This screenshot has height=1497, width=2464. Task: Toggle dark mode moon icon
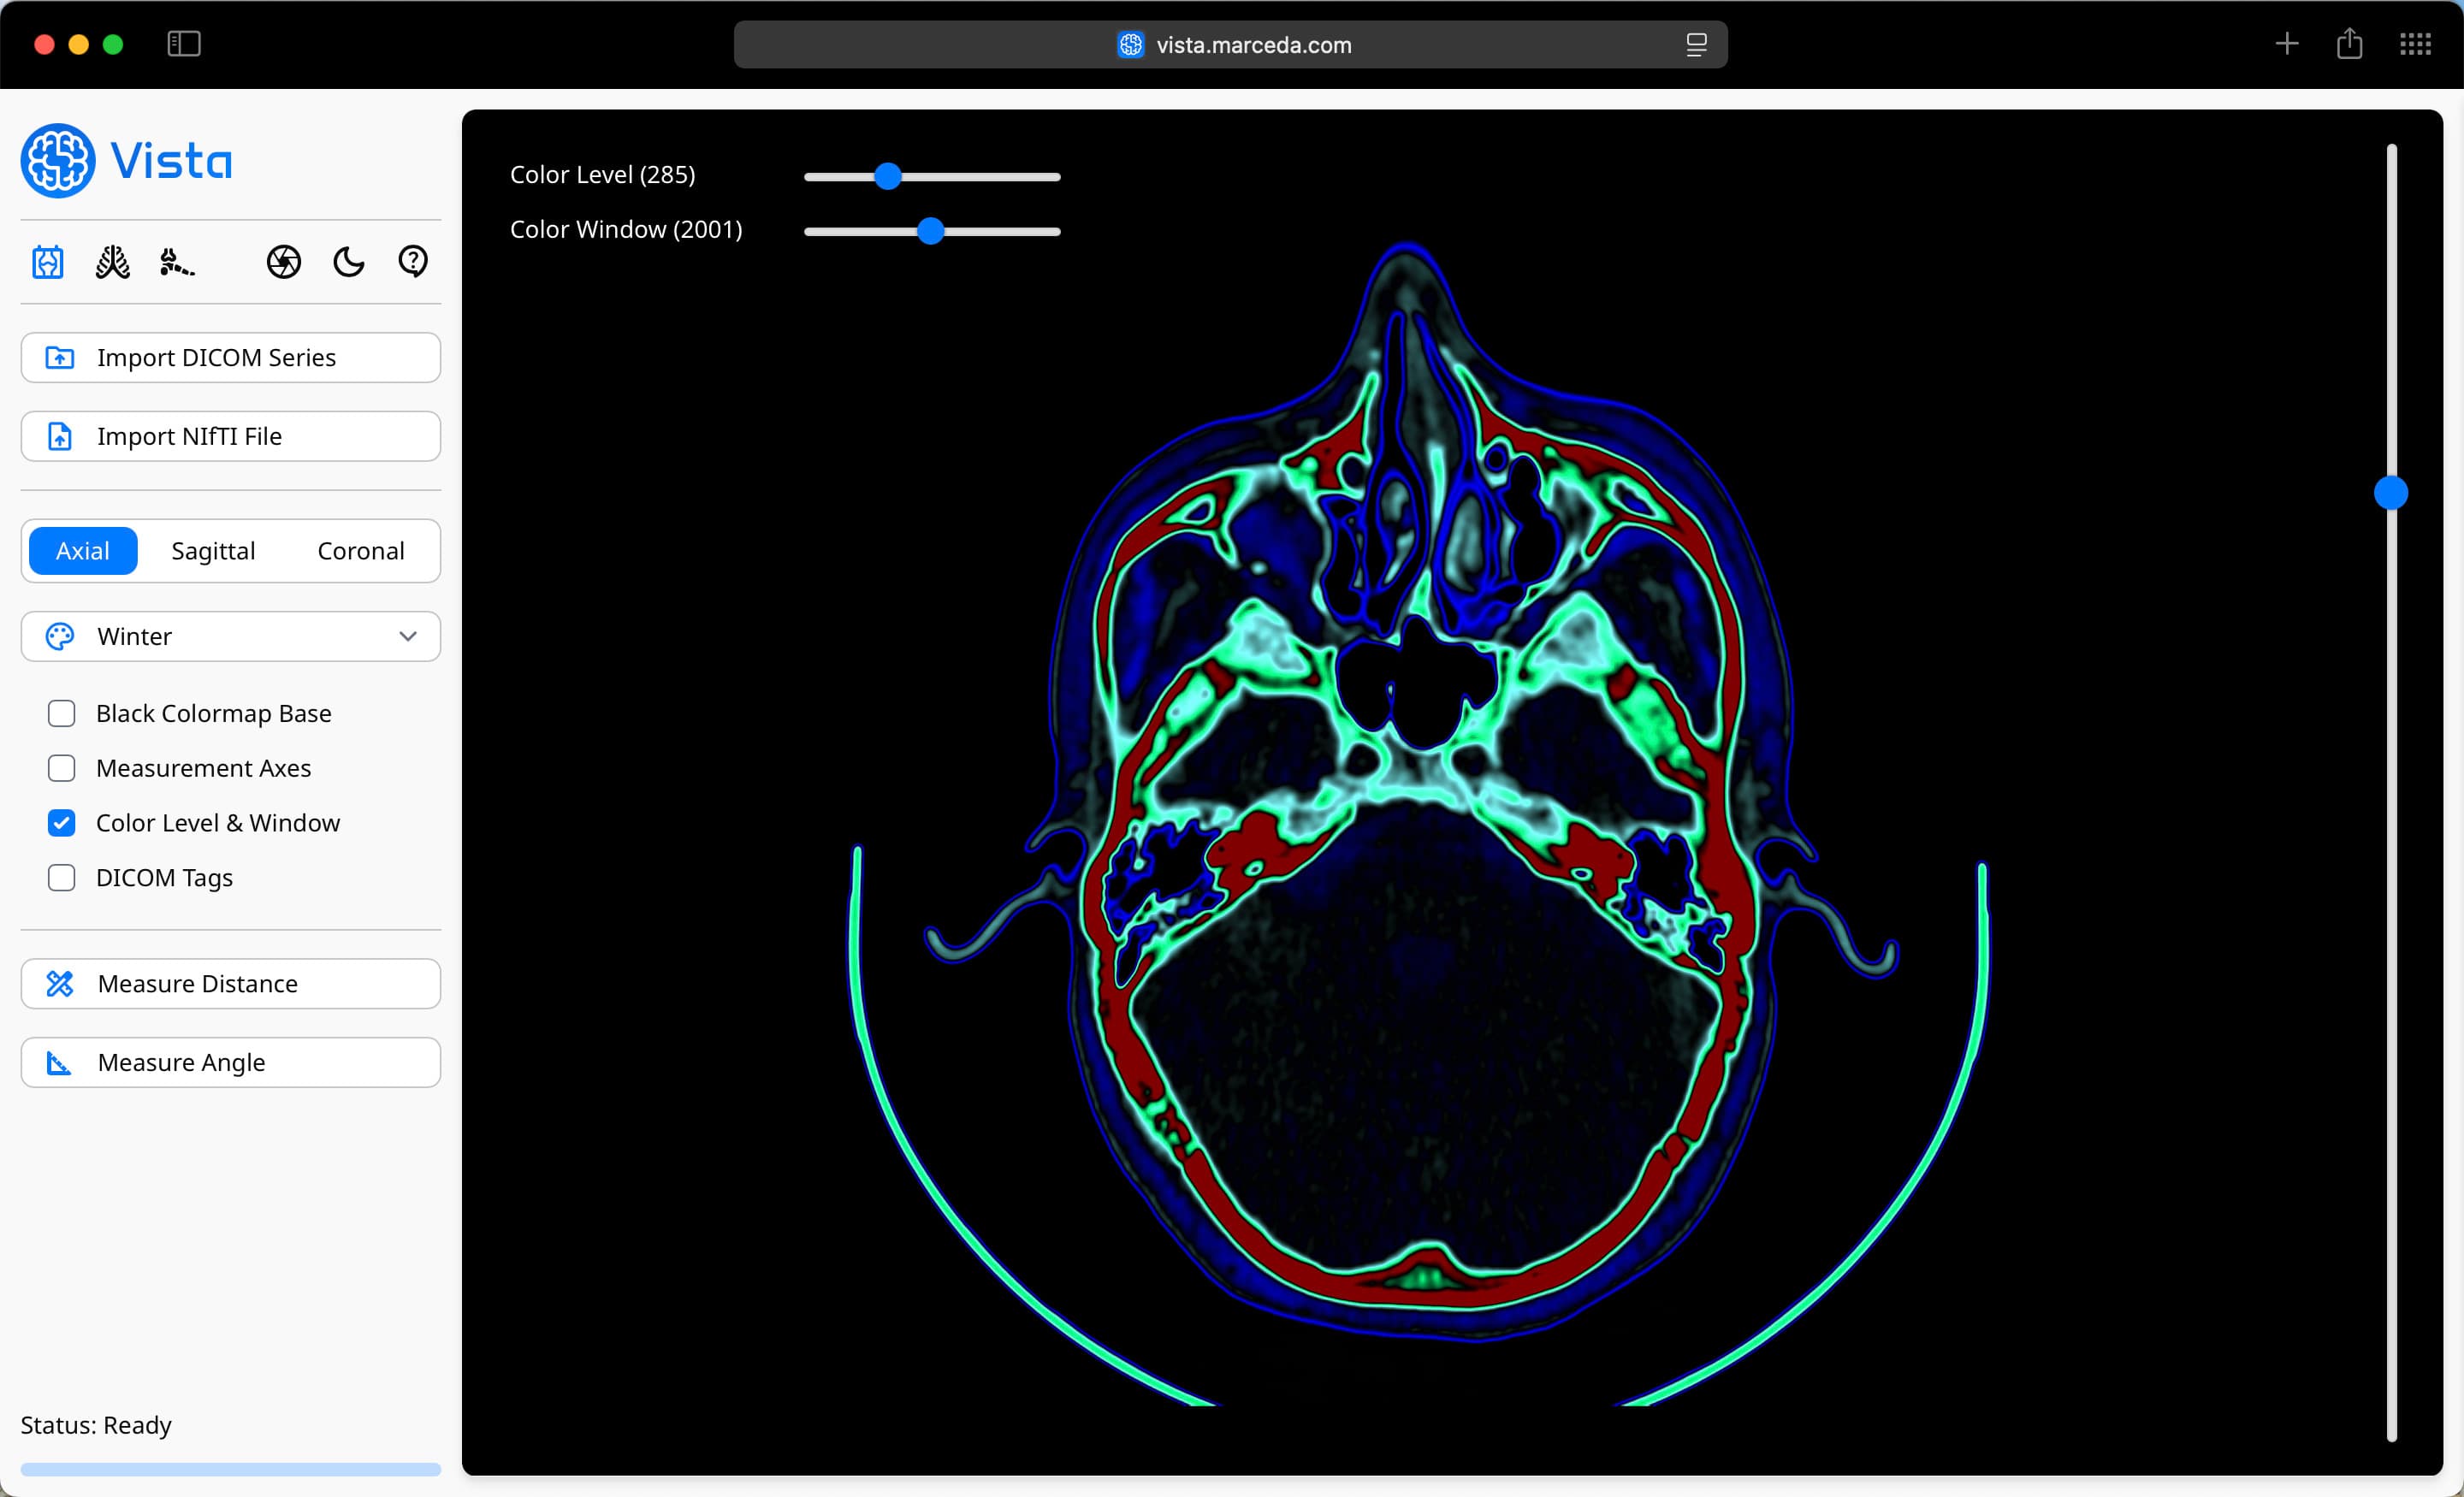[x=348, y=262]
